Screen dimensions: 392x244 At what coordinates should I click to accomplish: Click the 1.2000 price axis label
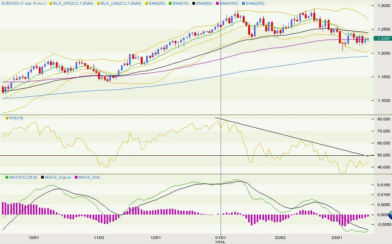pos(384,53)
